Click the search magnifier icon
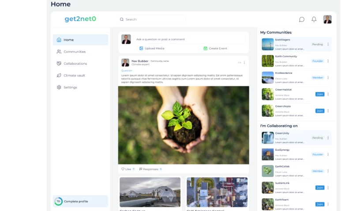Viewport: 353px width, 211px height. (x=122, y=19)
